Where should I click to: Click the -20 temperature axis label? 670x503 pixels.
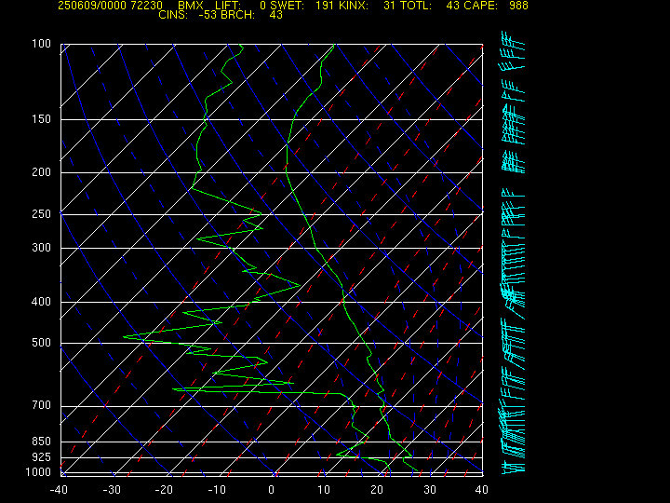(164, 490)
